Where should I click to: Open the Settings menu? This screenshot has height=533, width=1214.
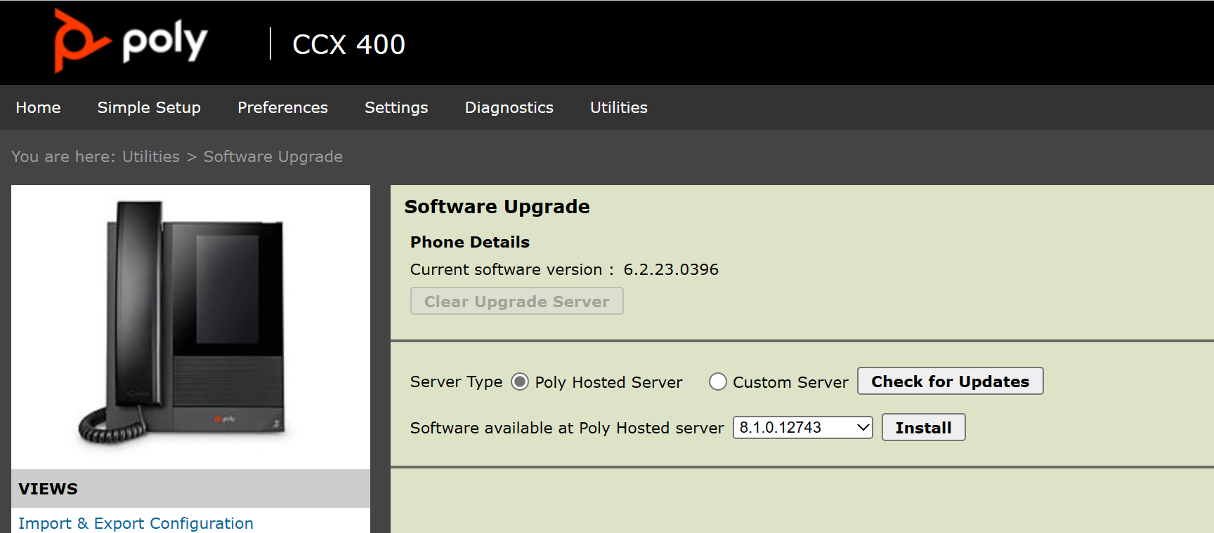396,107
